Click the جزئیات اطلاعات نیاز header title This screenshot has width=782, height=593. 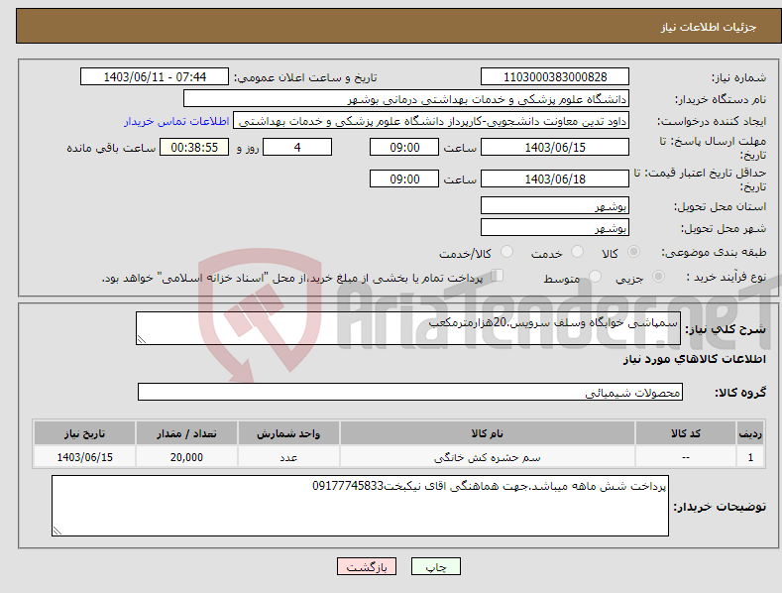pos(709,27)
